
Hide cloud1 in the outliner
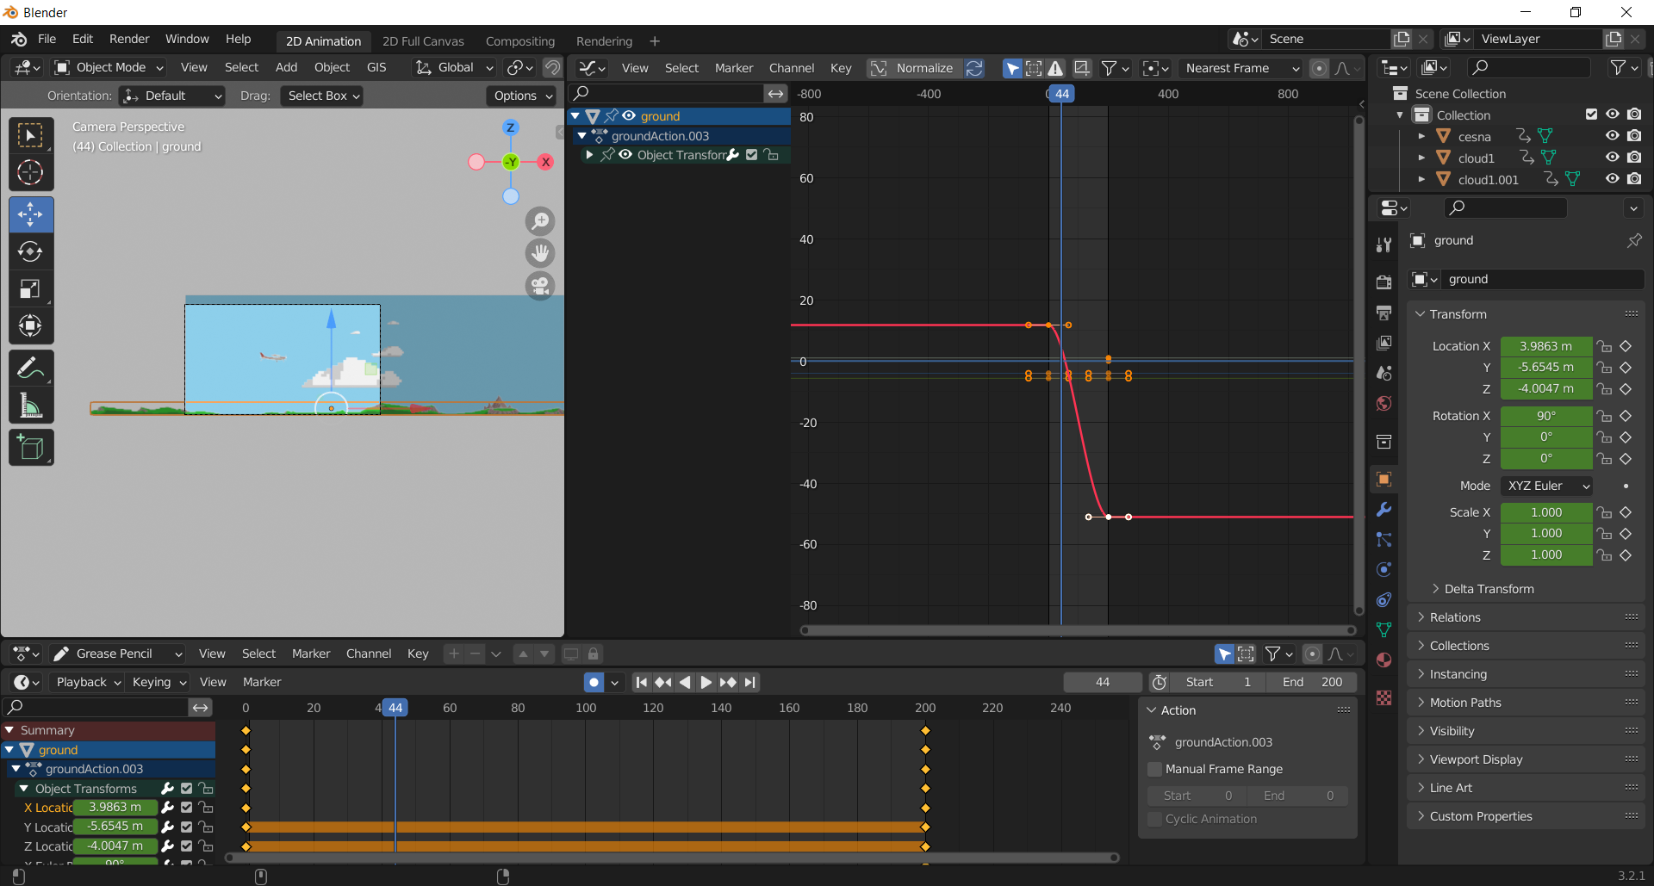click(x=1612, y=158)
